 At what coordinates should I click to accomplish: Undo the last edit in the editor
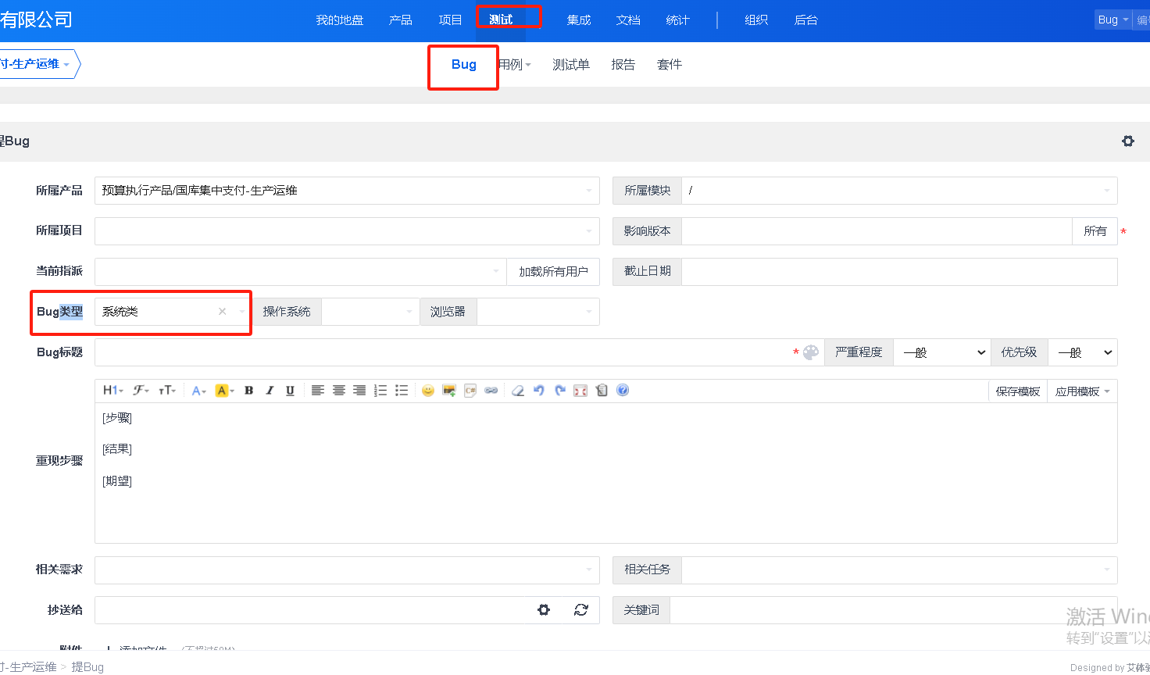tap(538, 391)
